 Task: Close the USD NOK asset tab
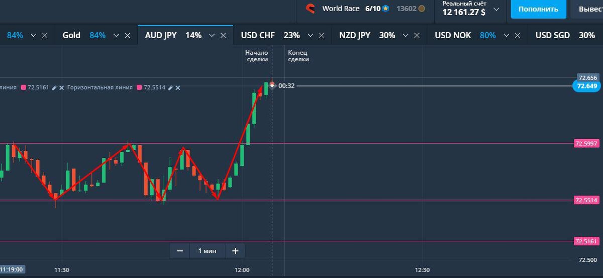[518, 36]
